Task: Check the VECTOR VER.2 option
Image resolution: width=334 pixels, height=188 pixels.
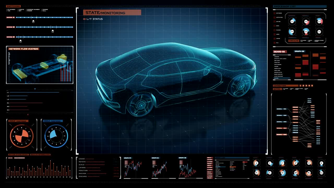Action: click(x=274, y=17)
